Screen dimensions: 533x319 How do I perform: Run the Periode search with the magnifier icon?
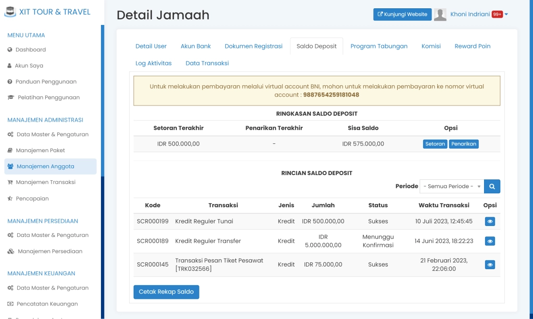pos(491,186)
